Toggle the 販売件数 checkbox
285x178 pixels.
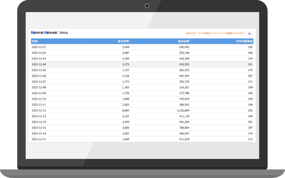[32, 33]
